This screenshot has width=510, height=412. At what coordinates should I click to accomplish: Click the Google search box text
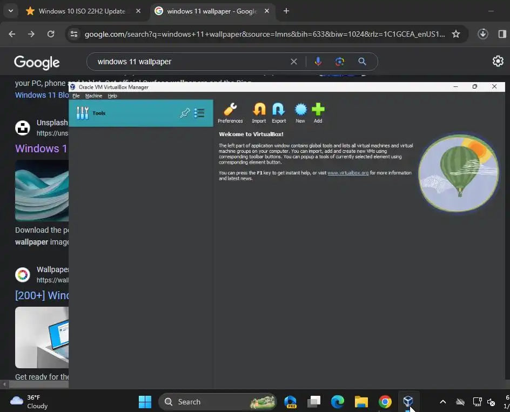pos(135,62)
